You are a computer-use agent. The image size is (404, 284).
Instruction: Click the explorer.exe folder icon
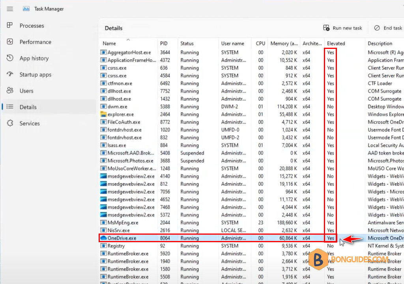click(x=103, y=114)
